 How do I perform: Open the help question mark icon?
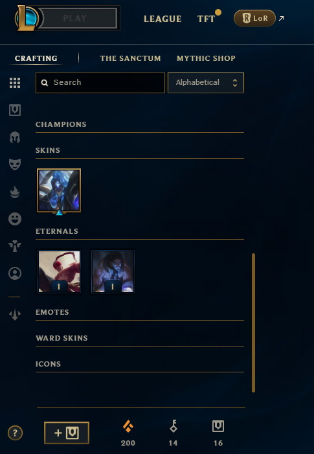pos(15,433)
